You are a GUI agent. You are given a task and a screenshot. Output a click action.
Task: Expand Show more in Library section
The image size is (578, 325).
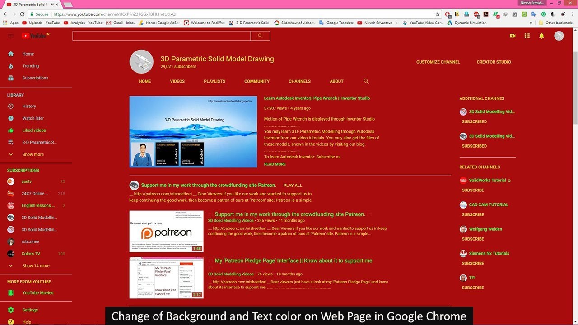click(x=33, y=154)
